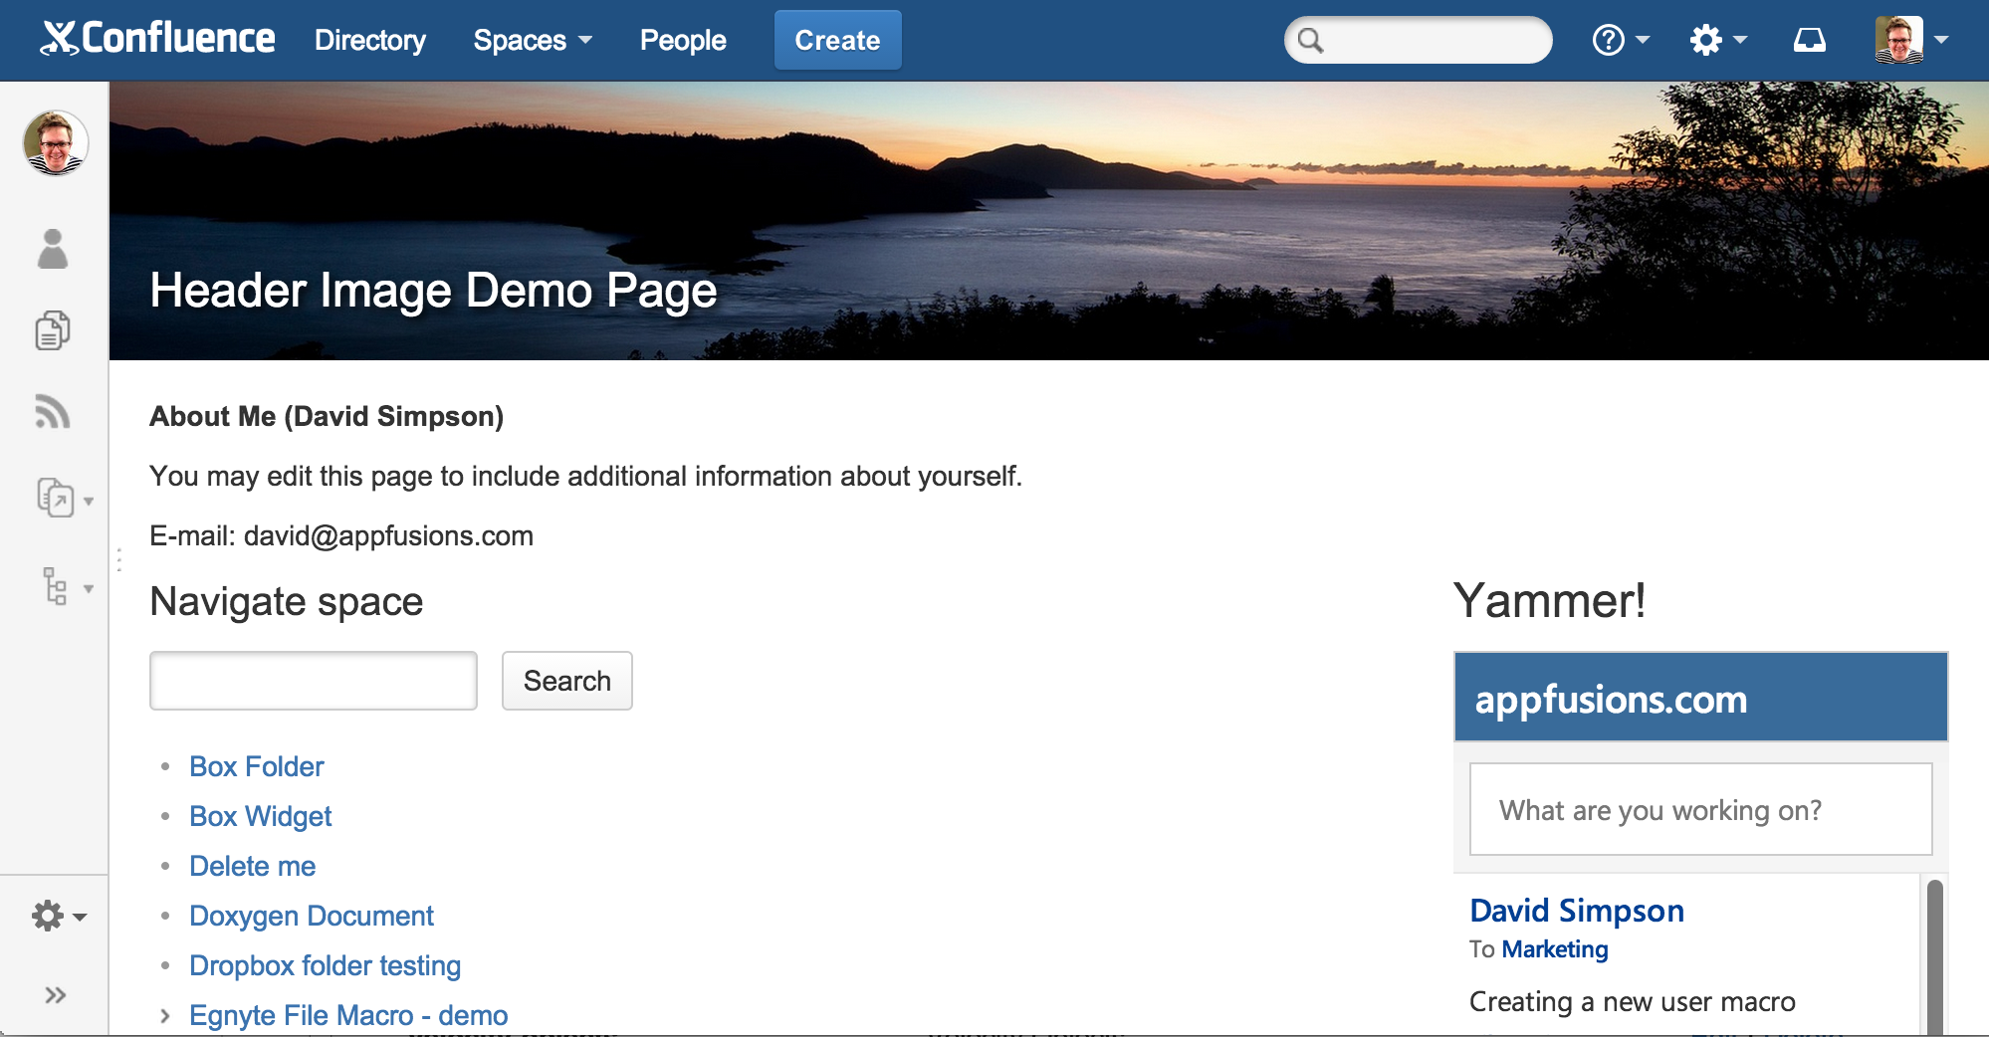Click the Yammer feed scrollbar
This screenshot has height=1037, width=1989.
tap(1935, 955)
